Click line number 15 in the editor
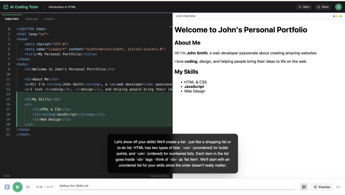Image resolution: width=345 pixels, height=195 pixels. [x=8, y=99]
